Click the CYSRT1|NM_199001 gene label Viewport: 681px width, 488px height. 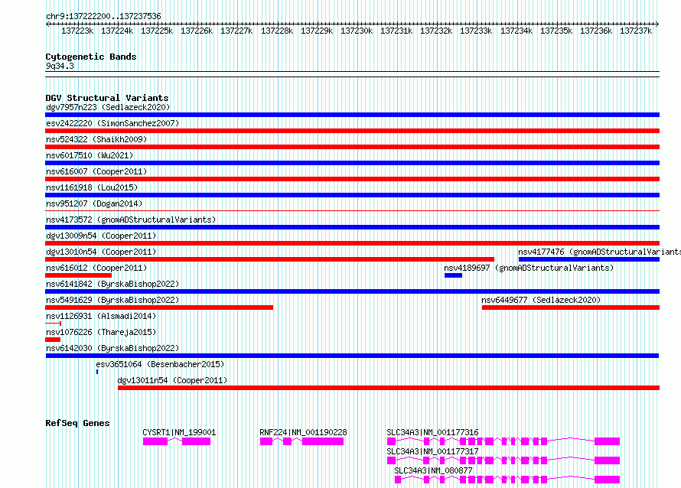(179, 432)
